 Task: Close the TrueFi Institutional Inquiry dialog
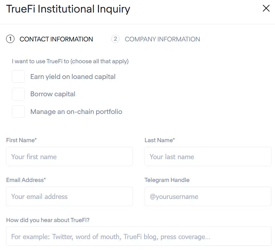(x=266, y=8)
